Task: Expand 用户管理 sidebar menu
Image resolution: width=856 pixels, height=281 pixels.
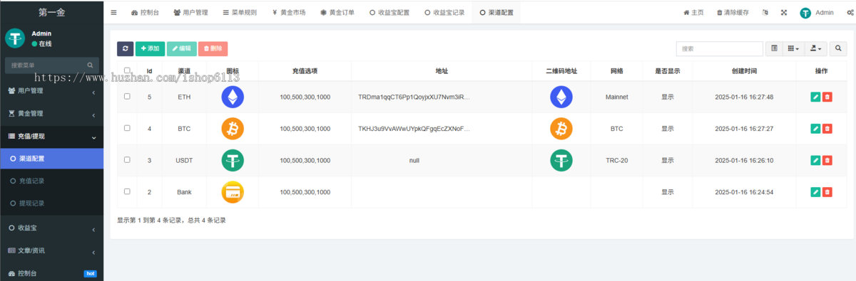Action: 51,91
